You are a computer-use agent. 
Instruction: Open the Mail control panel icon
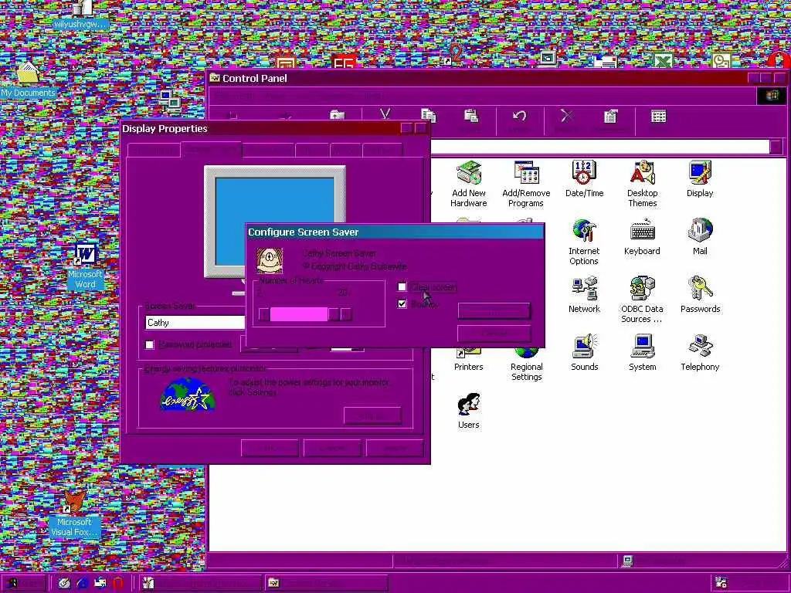click(700, 237)
